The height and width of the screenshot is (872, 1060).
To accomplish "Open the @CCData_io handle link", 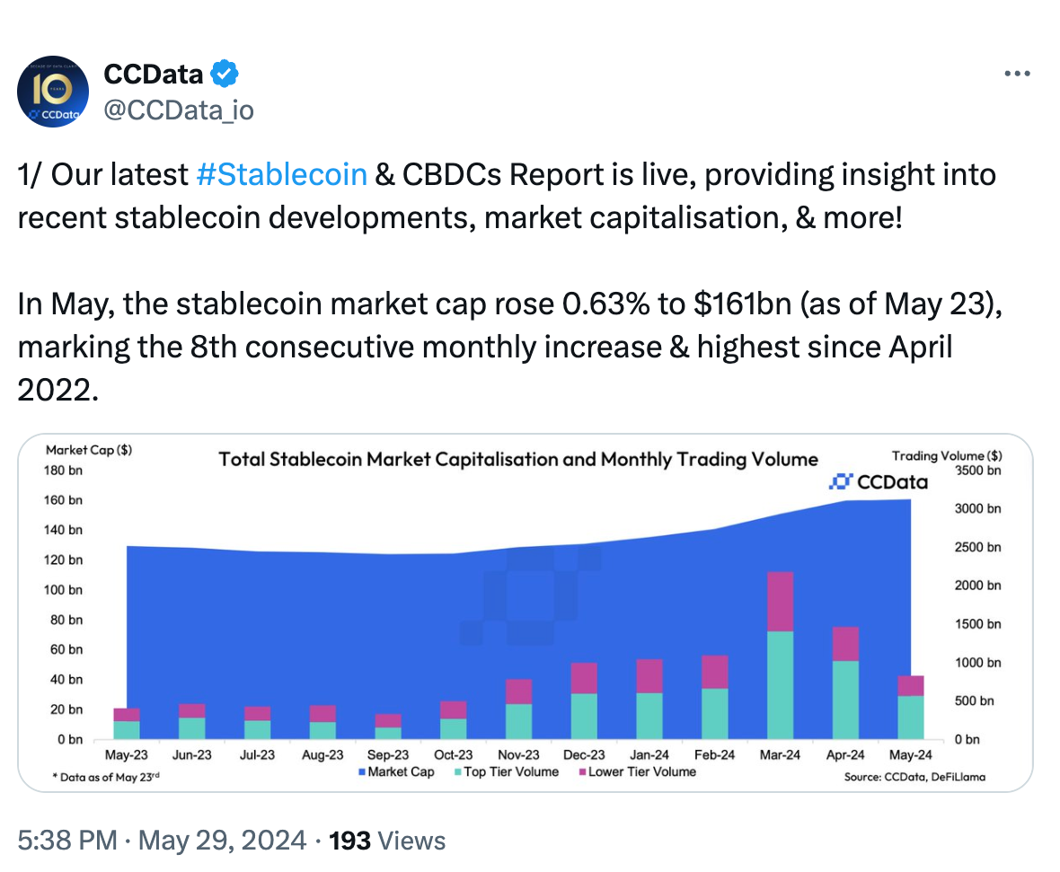I will 179,110.
